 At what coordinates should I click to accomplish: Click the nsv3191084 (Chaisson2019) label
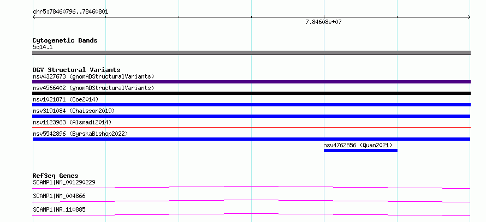point(74,111)
